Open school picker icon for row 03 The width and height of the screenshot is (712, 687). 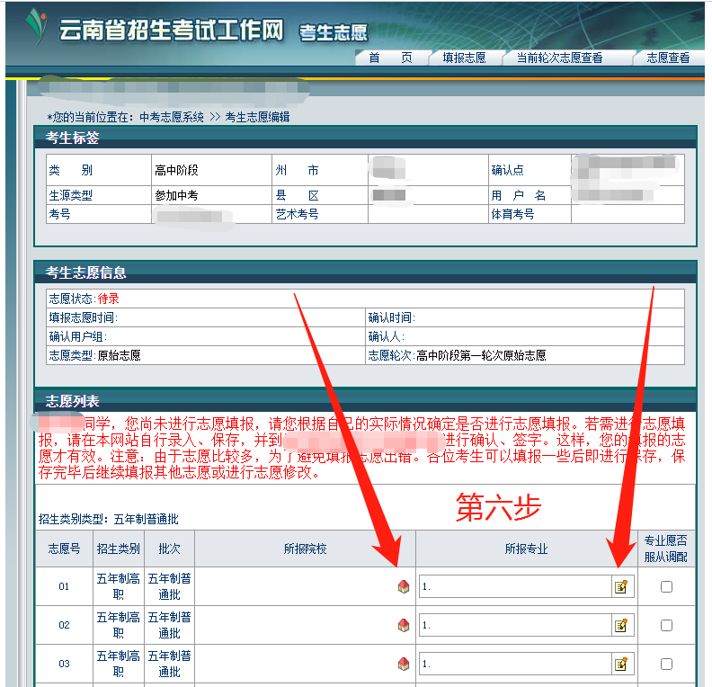click(404, 665)
